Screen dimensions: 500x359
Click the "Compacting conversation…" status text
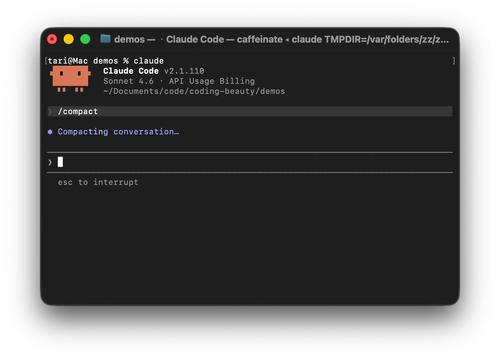(118, 132)
